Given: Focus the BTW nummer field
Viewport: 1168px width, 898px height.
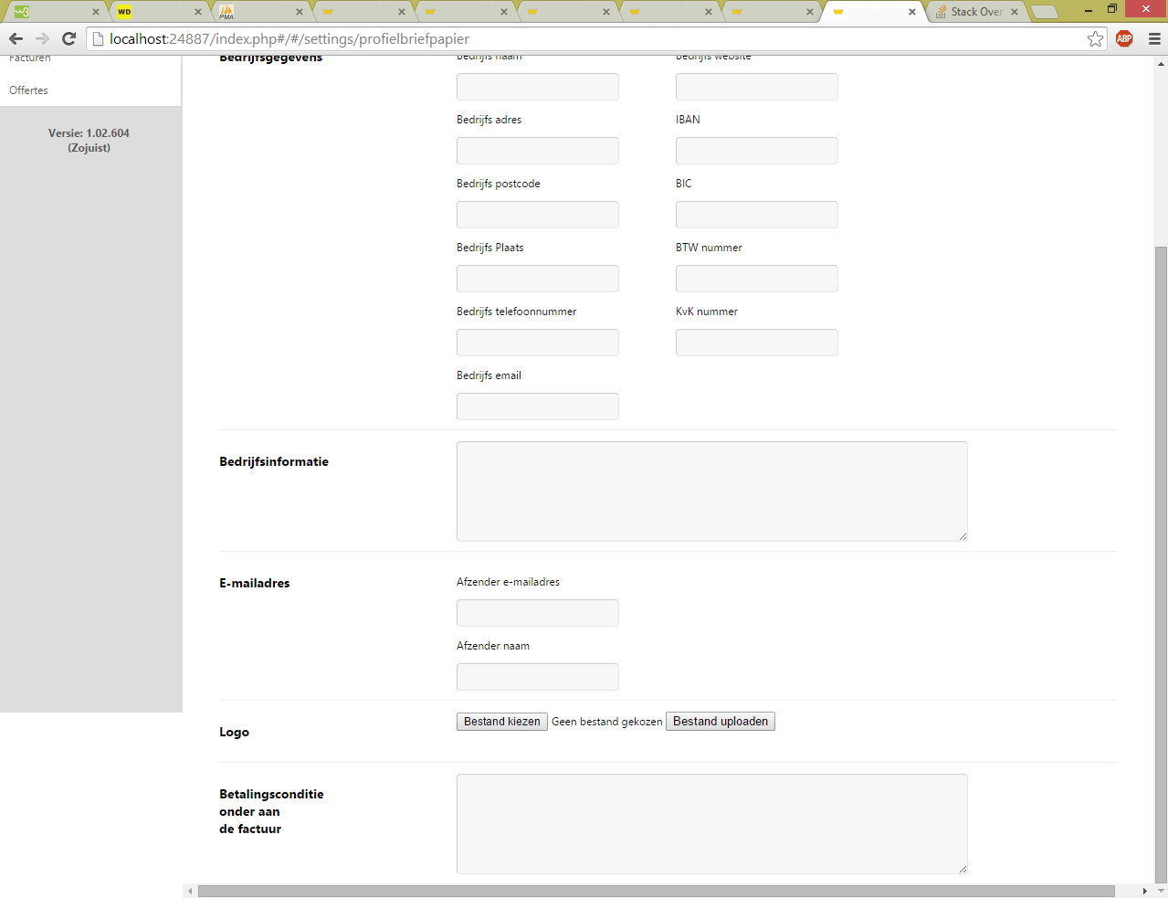Looking at the screenshot, I should [757, 279].
